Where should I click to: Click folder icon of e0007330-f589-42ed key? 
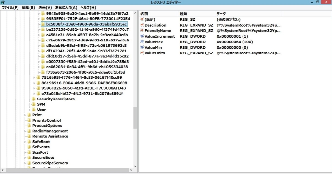43,62
